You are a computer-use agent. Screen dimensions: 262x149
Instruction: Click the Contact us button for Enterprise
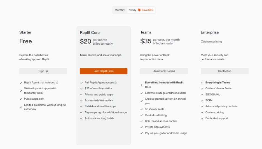[x=224, y=71]
